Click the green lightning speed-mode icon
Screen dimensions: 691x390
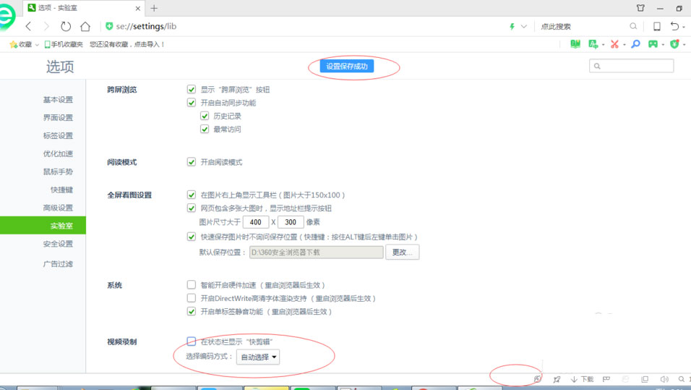pos(512,27)
